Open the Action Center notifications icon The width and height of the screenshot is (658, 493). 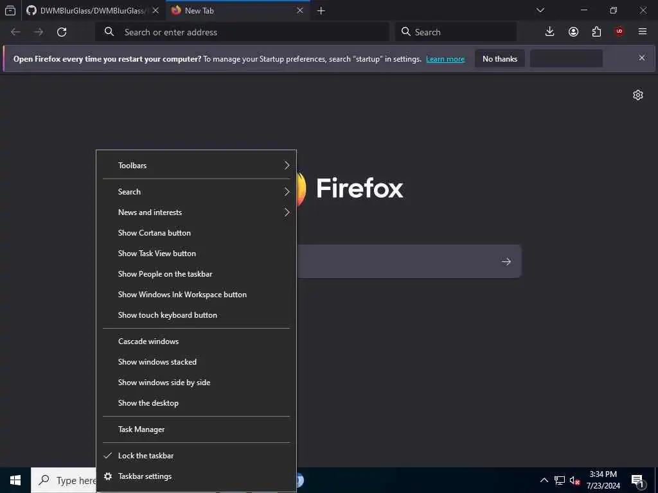(638, 480)
